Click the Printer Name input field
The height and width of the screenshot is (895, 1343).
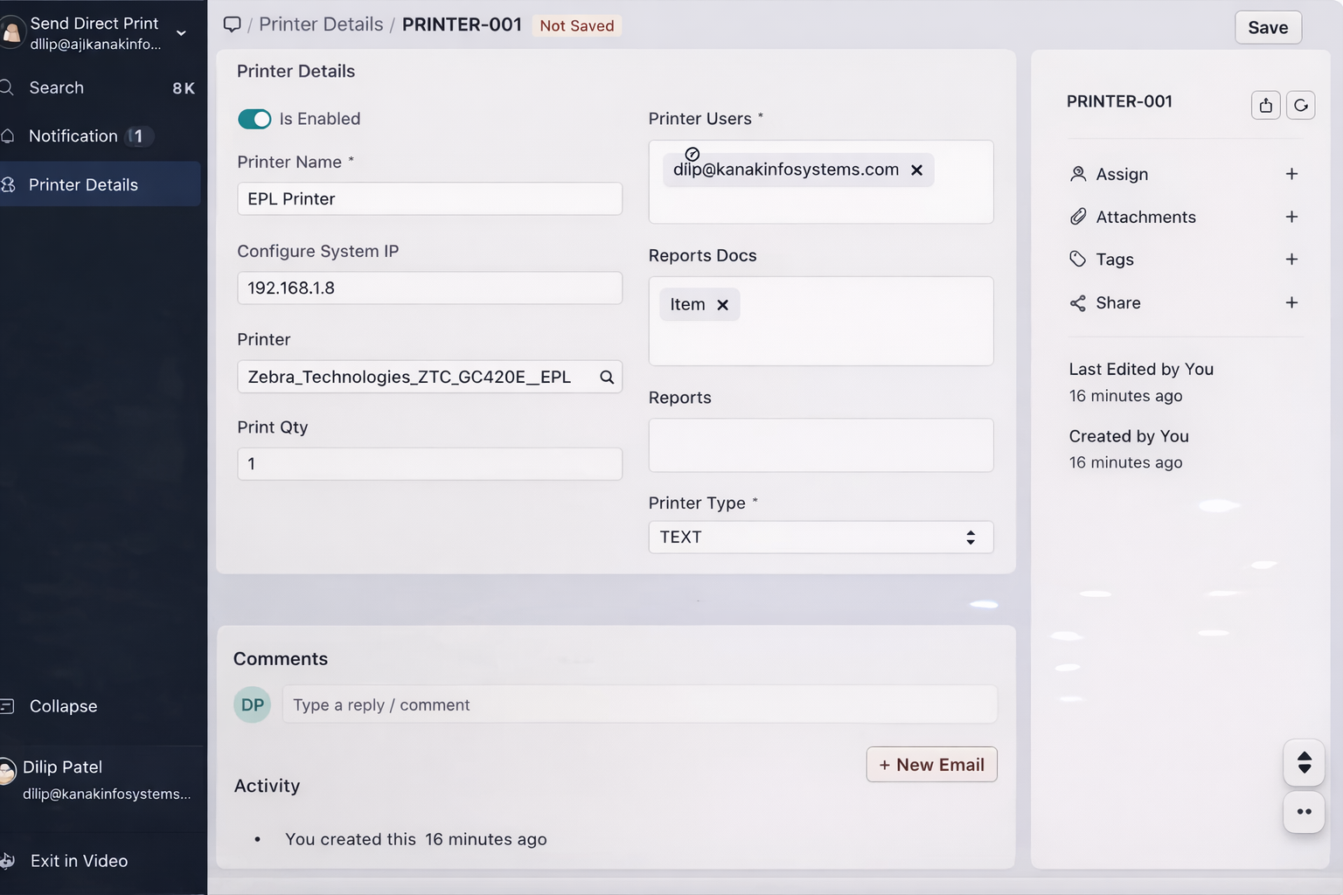pyautogui.click(x=429, y=198)
